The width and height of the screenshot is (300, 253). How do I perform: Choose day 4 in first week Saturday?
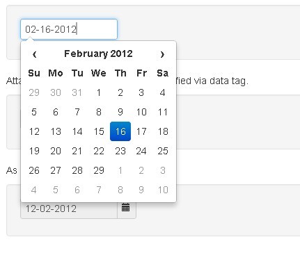tap(163, 92)
